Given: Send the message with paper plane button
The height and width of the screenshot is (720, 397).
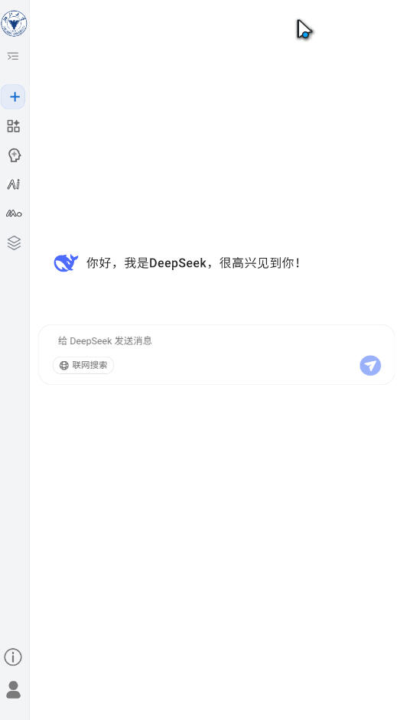Looking at the screenshot, I should click(370, 366).
